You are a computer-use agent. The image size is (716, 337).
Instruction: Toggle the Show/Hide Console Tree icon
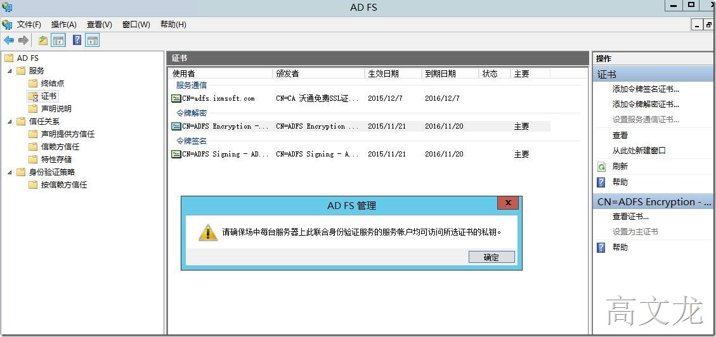[58, 41]
